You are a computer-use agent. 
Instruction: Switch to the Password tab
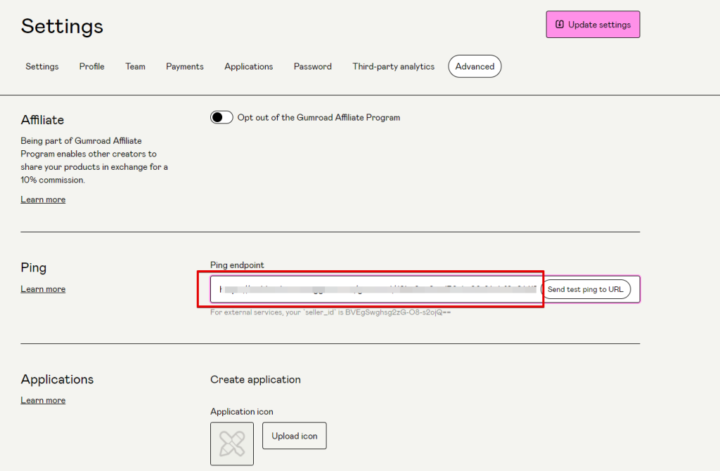tap(313, 67)
